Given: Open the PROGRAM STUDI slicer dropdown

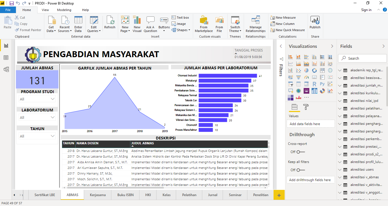Looking at the screenshot, I should (x=37, y=99).
